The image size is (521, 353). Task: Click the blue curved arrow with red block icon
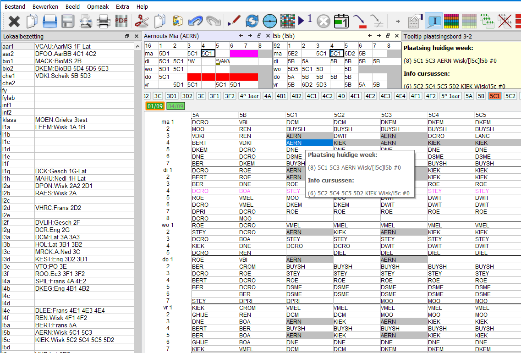360,21
